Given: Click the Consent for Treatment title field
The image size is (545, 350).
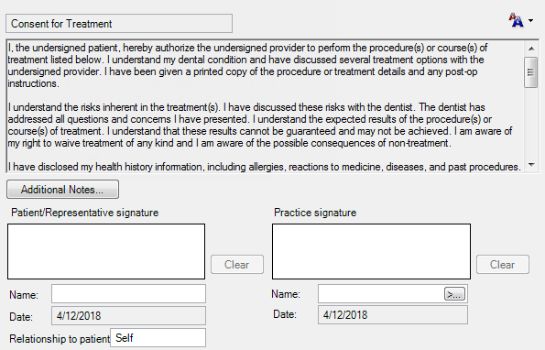Looking at the screenshot, I should 119,24.
